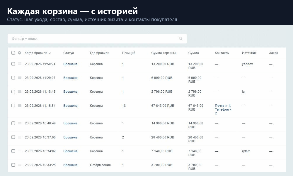
Task: Click cart sum '2 796,00 RUB'
Action: [162, 92]
